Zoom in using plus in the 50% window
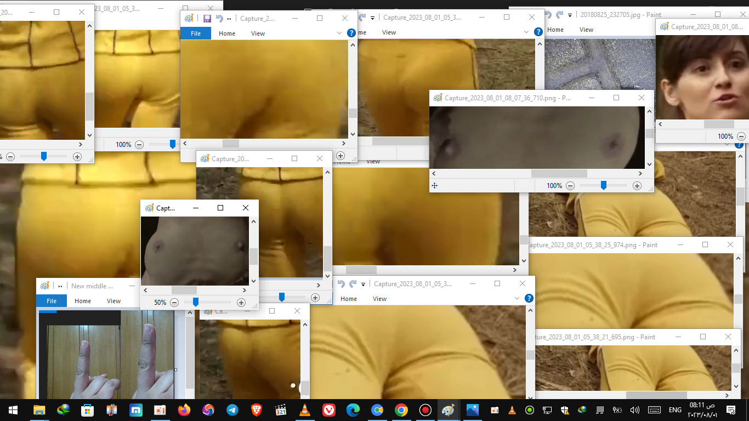The width and height of the screenshot is (749, 421). point(241,303)
